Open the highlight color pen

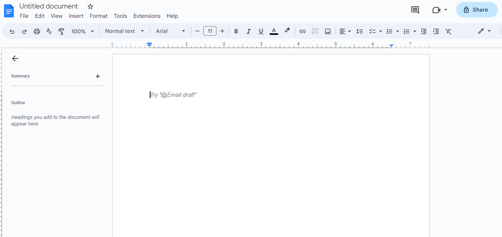point(287,31)
